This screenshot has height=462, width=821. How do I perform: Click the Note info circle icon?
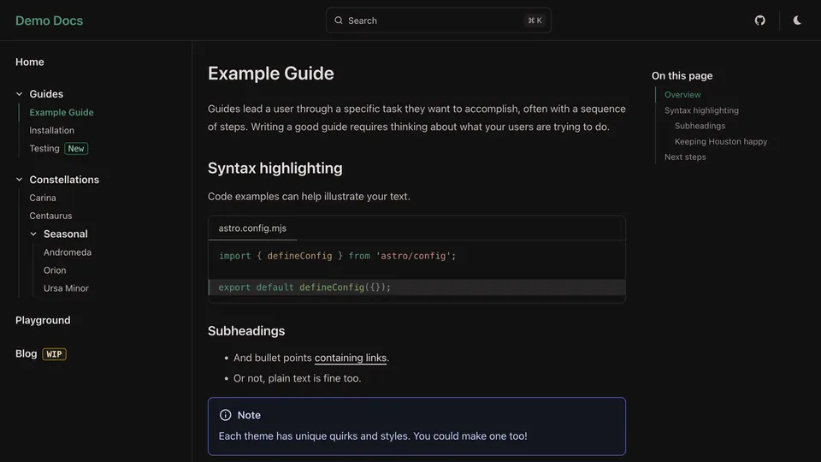click(x=226, y=415)
